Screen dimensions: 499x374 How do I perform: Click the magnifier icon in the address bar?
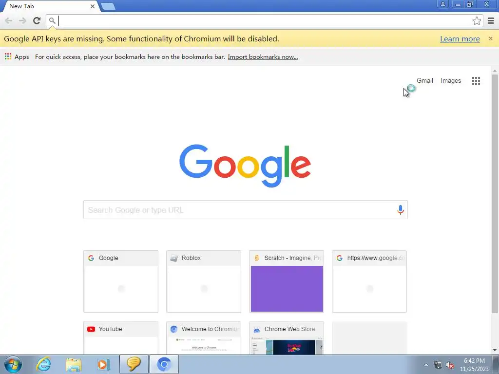[x=52, y=20]
